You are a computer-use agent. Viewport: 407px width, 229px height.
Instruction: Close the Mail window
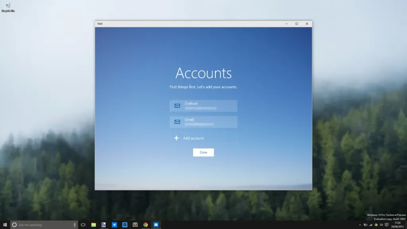click(x=307, y=23)
